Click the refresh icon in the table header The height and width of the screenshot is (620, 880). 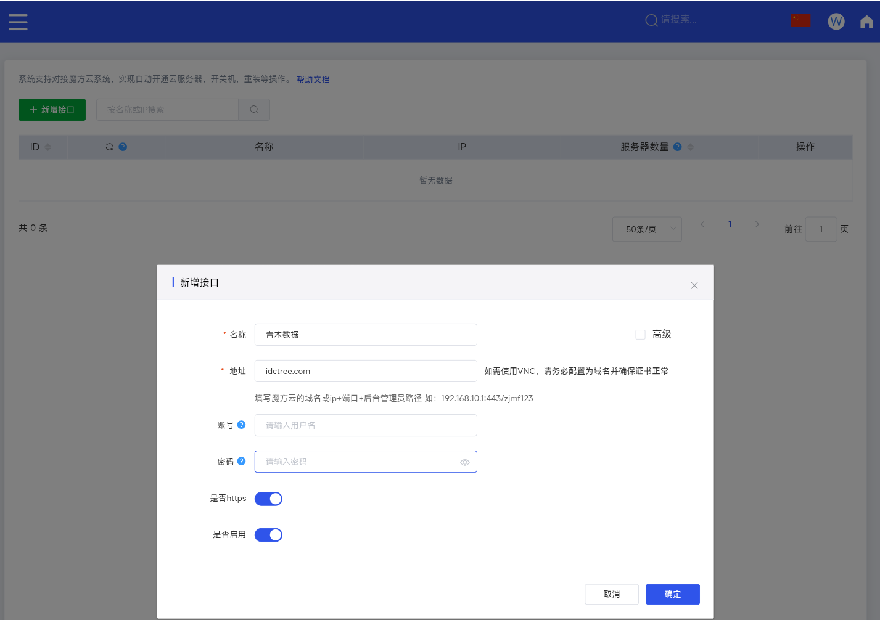pyautogui.click(x=109, y=147)
